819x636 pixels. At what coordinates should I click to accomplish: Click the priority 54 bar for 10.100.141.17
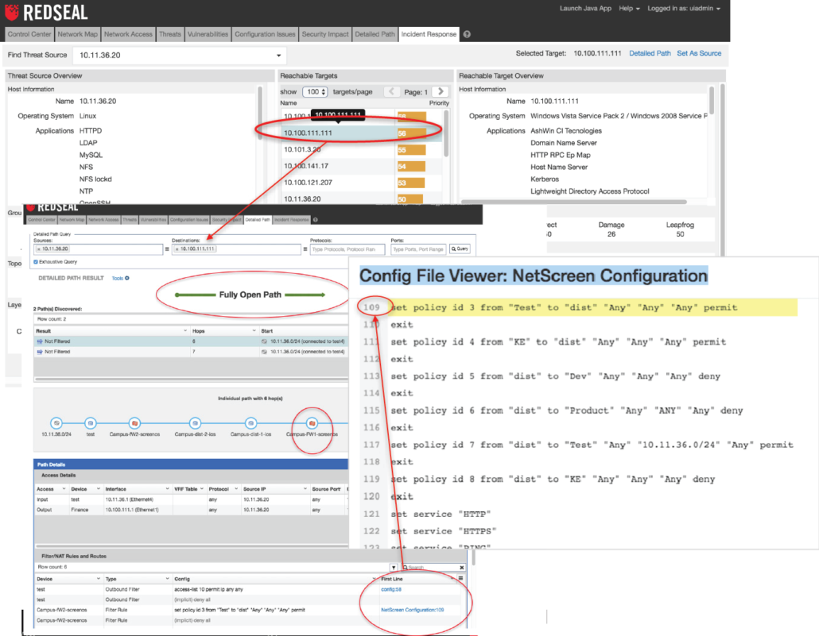[x=412, y=167]
